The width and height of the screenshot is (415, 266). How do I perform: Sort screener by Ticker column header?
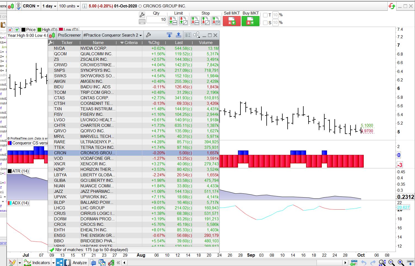point(67,43)
